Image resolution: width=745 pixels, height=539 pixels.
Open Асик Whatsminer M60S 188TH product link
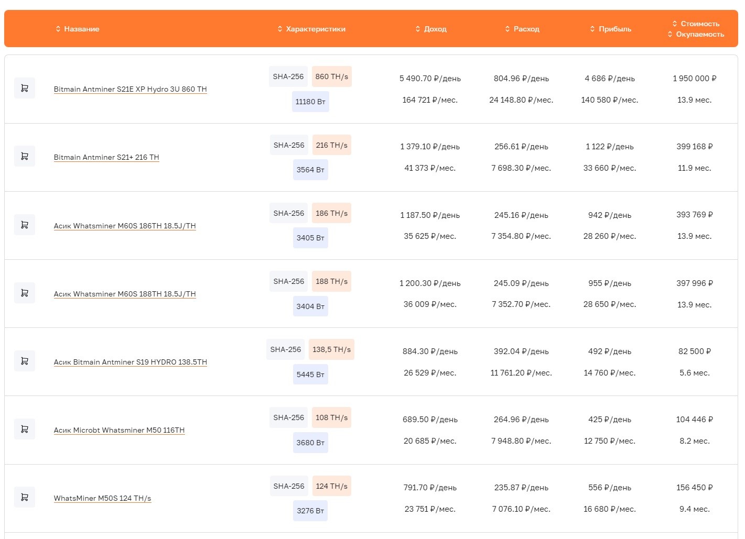point(125,294)
